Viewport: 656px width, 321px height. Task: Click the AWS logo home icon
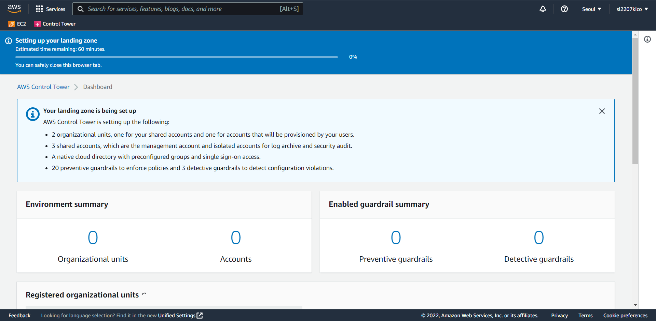click(x=14, y=9)
